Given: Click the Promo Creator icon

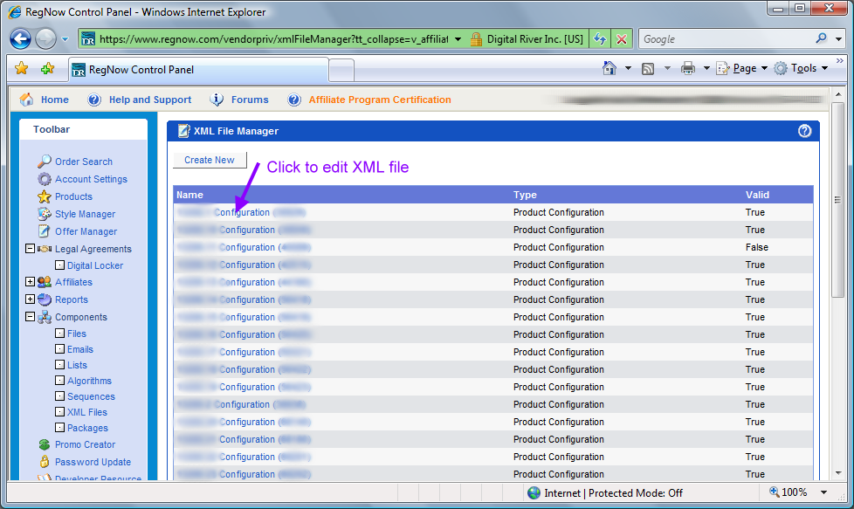Looking at the screenshot, I should 45,444.
